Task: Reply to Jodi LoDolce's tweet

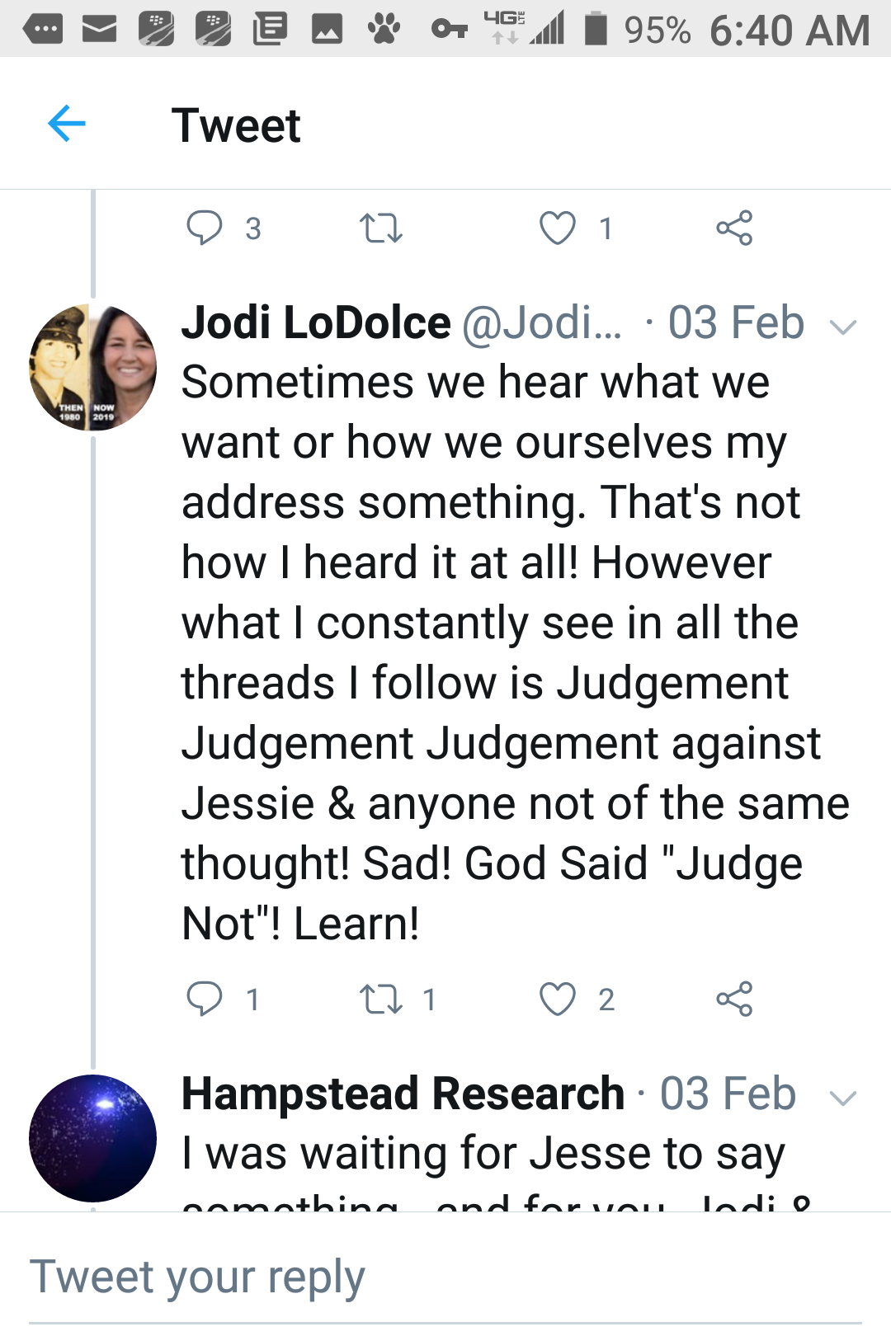Action: pos(205,999)
